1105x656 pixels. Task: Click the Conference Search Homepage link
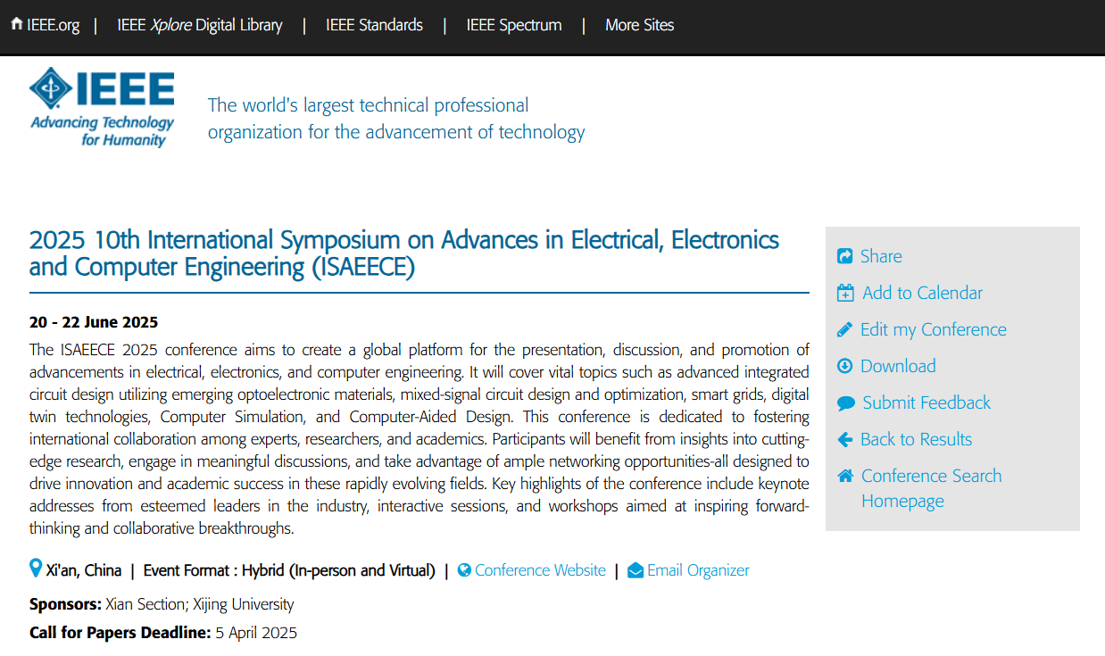click(x=930, y=488)
